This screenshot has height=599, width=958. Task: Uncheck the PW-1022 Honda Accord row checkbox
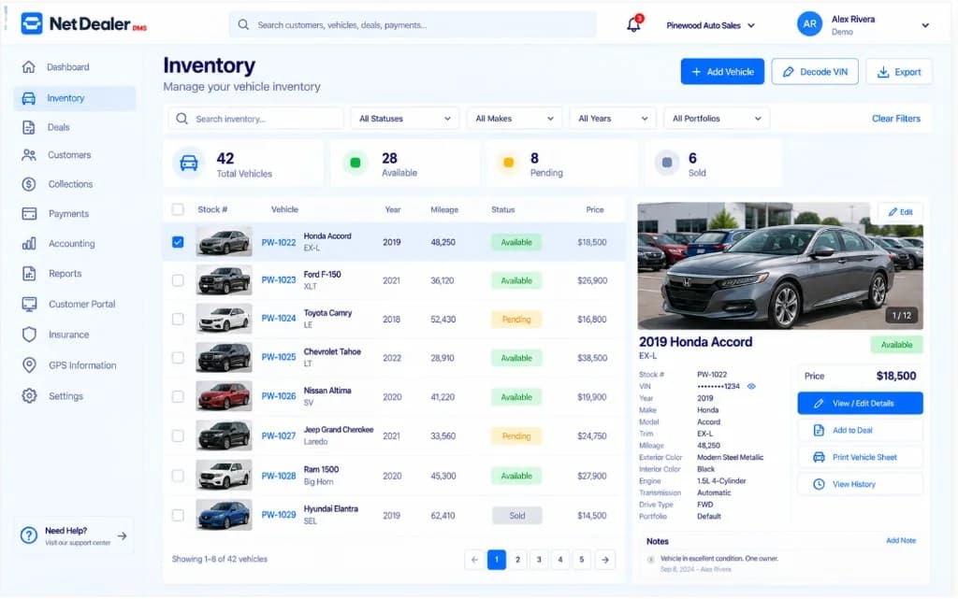[x=178, y=242]
